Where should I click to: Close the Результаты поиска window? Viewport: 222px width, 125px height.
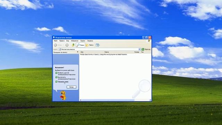point(150,37)
